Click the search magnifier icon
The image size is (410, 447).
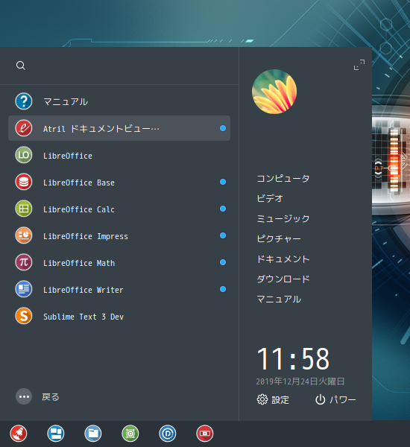(x=21, y=66)
